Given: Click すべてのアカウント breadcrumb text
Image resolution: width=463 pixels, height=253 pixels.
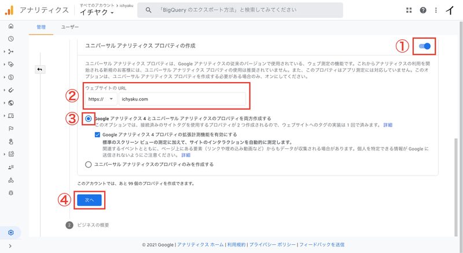Looking at the screenshot, I should pos(97,5).
